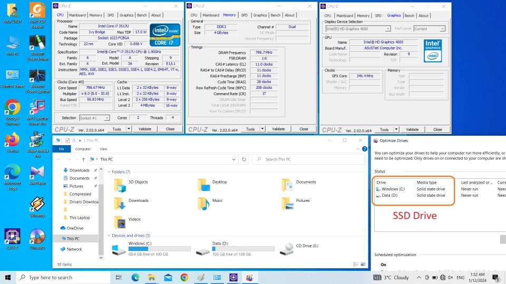Collapse the Devices and drives group
Screen dimensions: 506x284
(x=109, y=236)
